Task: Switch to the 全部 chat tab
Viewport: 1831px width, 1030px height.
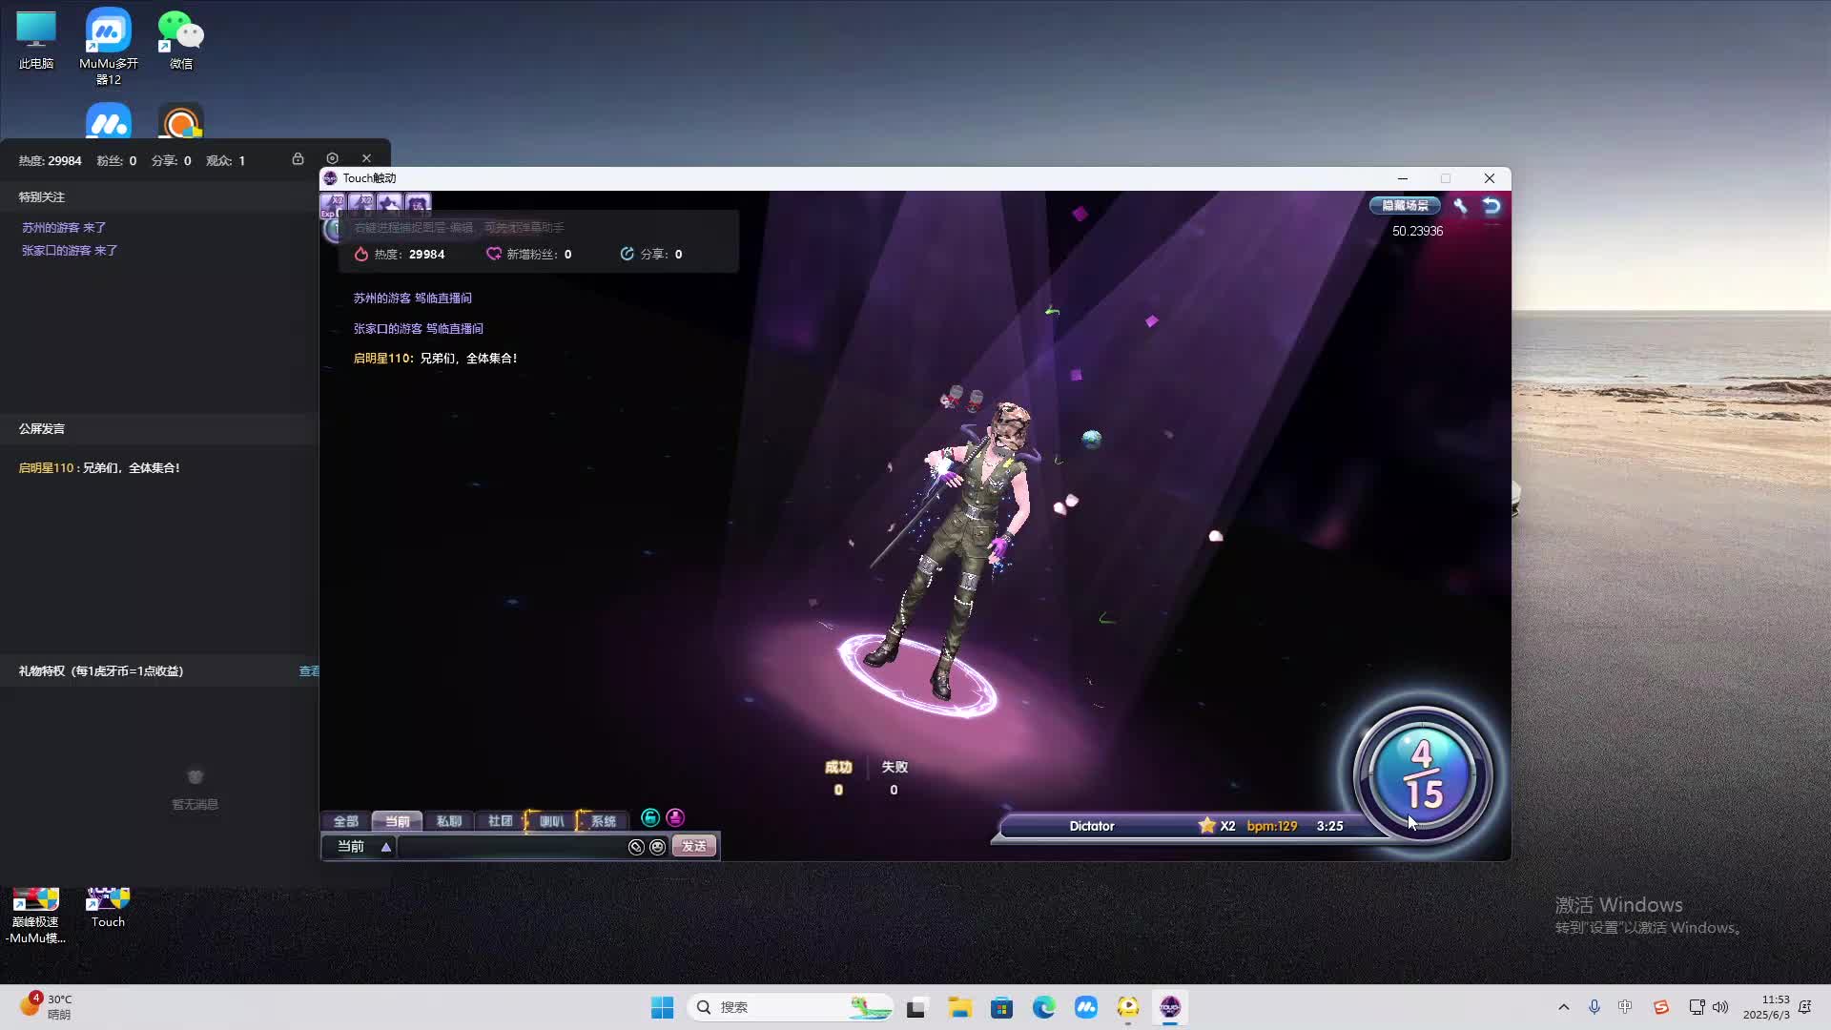Action: 345,821
